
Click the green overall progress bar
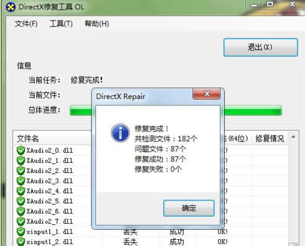pos(176,110)
